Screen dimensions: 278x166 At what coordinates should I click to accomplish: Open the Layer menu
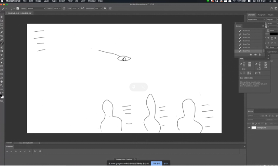(46, 1)
